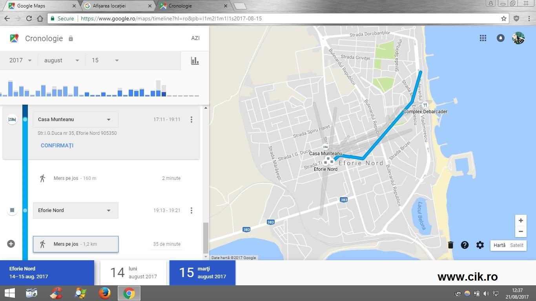Image resolution: width=536 pixels, height=301 pixels.
Task: Open the help question mark icon
Action: tap(465, 245)
